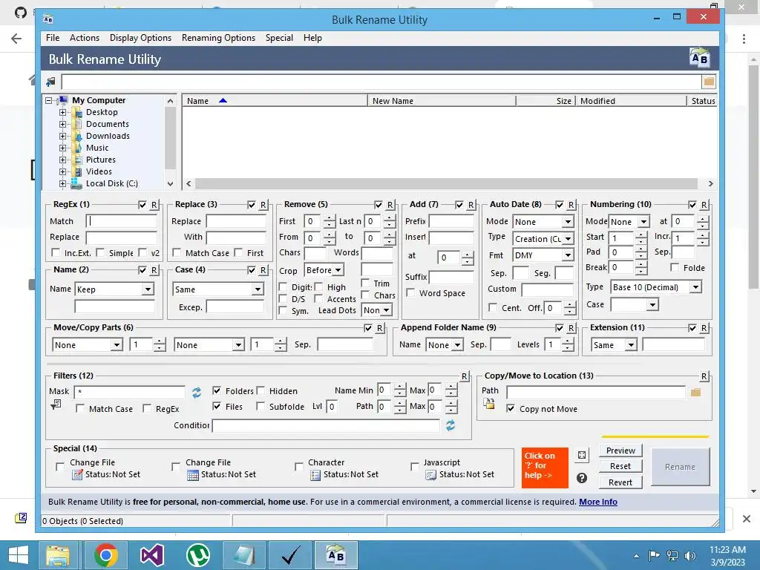Open Visual Studio from the taskbar
Viewport: 760px width, 570px height.
pyautogui.click(x=151, y=555)
